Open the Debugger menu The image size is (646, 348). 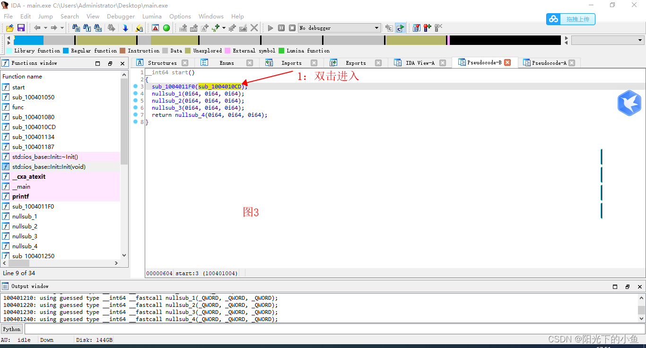[121, 16]
